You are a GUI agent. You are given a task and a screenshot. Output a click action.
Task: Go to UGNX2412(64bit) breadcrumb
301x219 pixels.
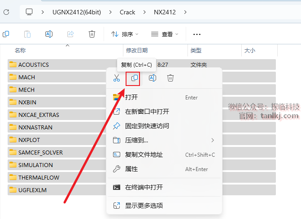[77, 12]
